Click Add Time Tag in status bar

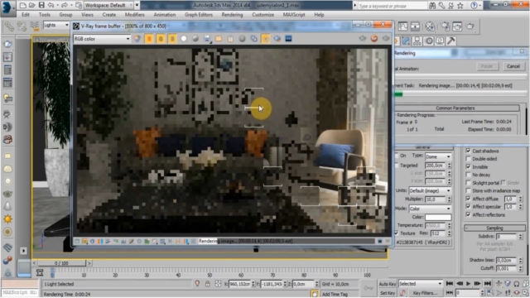(335, 295)
